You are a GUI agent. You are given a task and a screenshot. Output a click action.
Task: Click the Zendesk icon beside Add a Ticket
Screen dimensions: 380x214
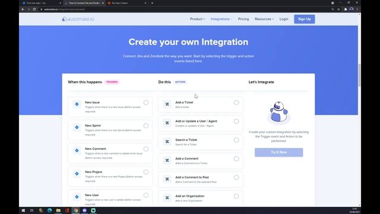167,104
